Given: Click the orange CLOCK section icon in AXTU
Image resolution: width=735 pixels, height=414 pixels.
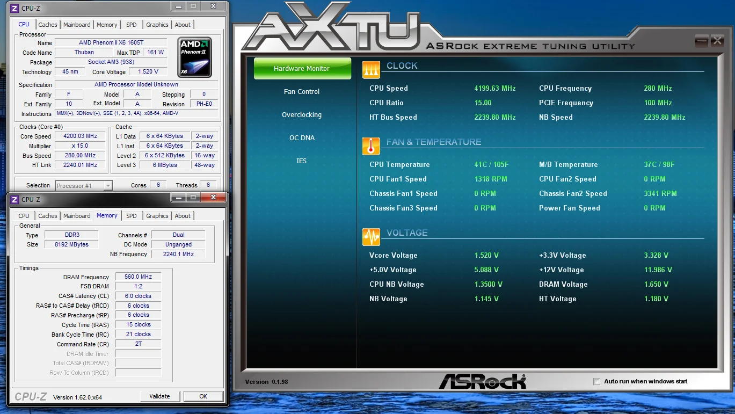Looking at the screenshot, I should click(371, 69).
